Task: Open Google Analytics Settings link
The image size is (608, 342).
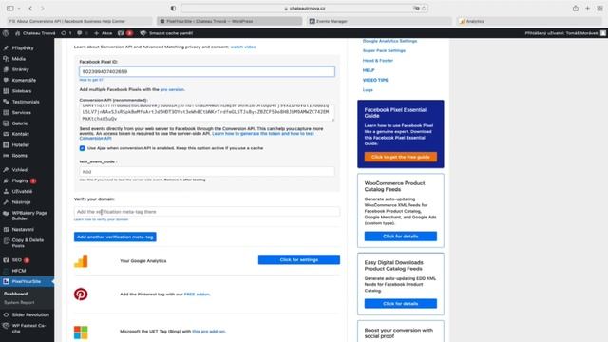Action: click(x=389, y=41)
